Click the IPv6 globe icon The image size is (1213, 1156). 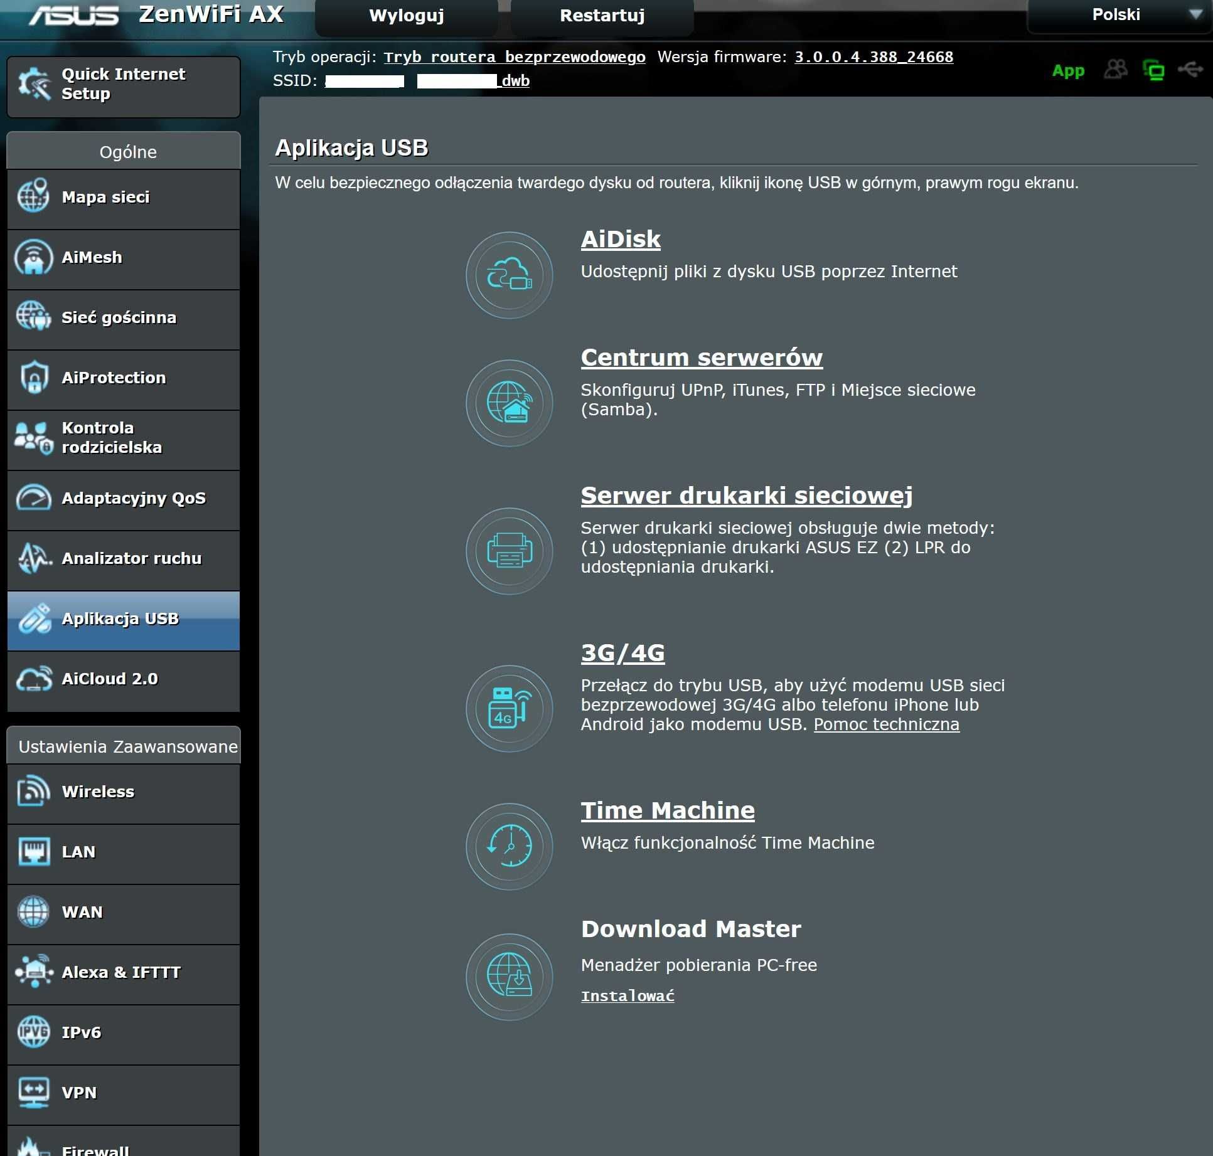33,1032
